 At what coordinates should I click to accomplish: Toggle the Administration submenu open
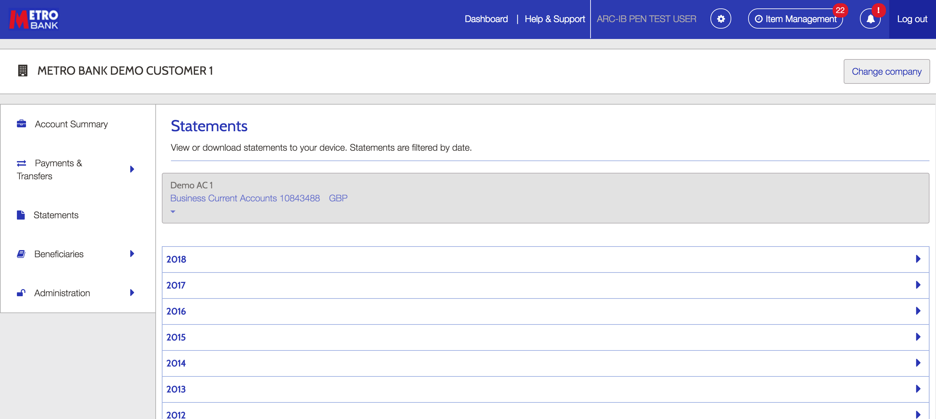click(x=132, y=292)
